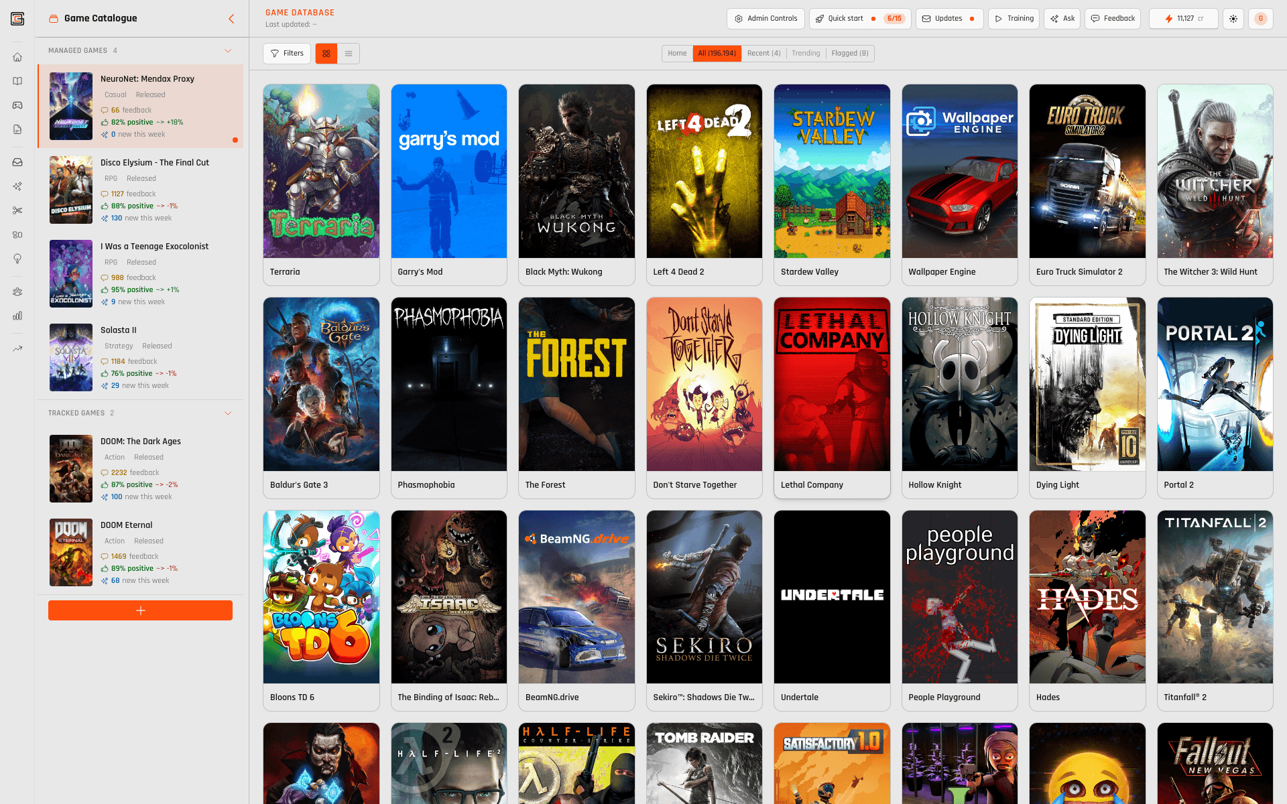
Task: Open the Home icon in the sidebar
Action: pyautogui.click(x=17, y=57)
